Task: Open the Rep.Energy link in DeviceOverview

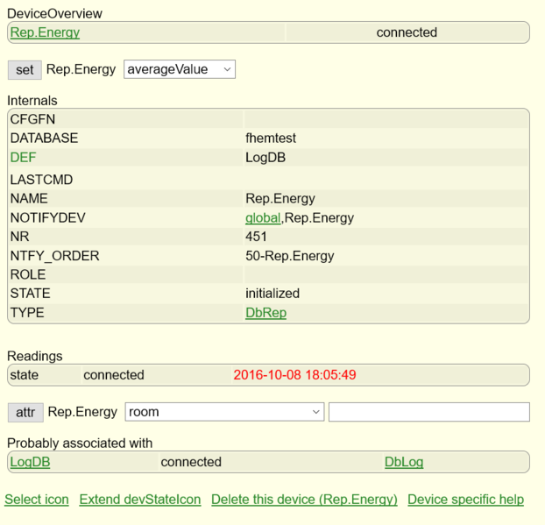Action: tap(45, 32)
